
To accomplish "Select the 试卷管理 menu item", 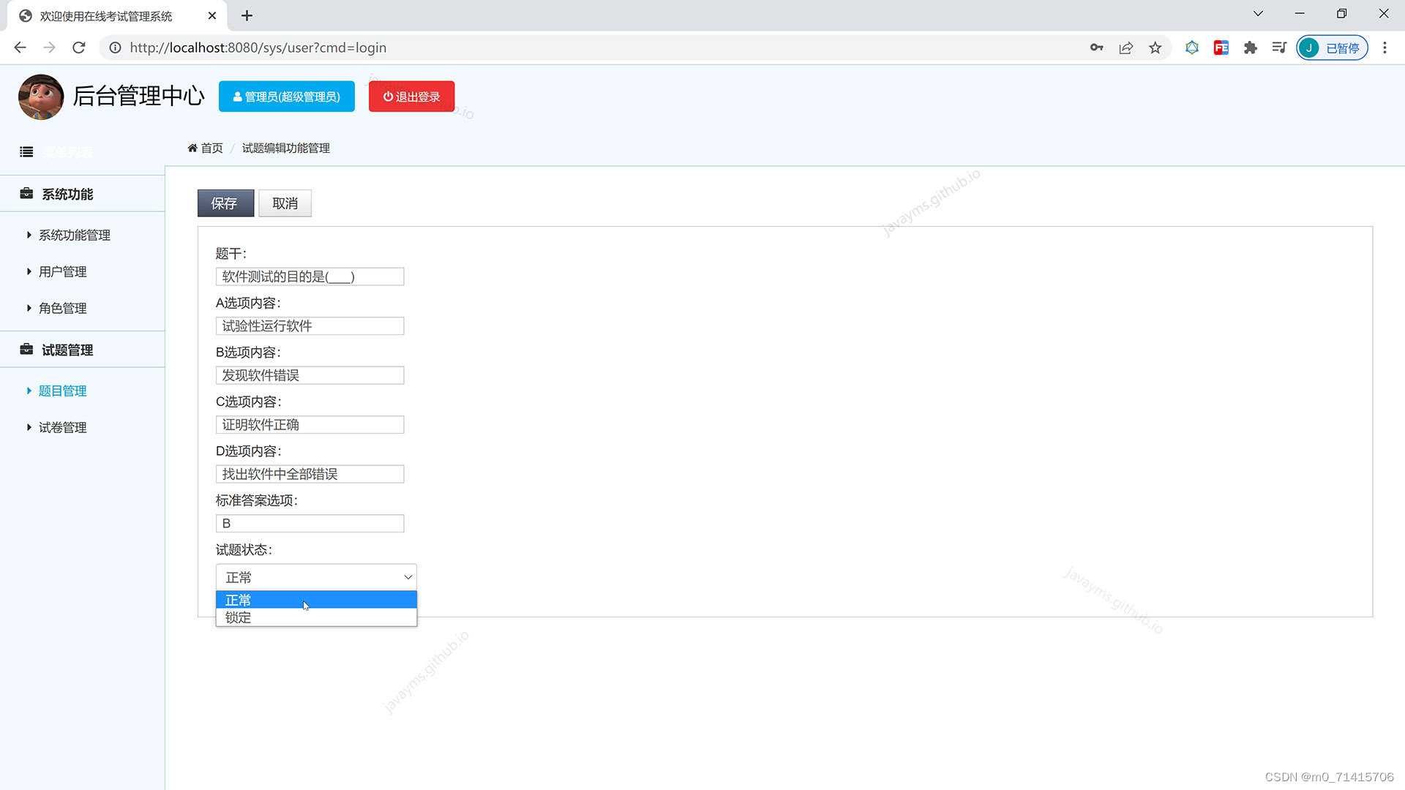I will [62, 427].
